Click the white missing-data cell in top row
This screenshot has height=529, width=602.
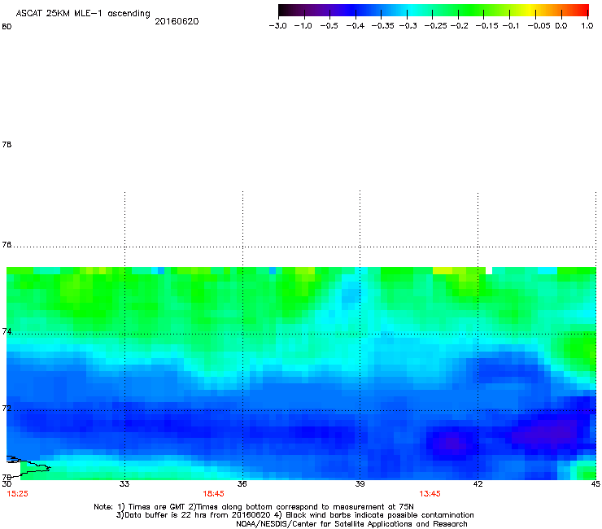[x=489, y=270]
